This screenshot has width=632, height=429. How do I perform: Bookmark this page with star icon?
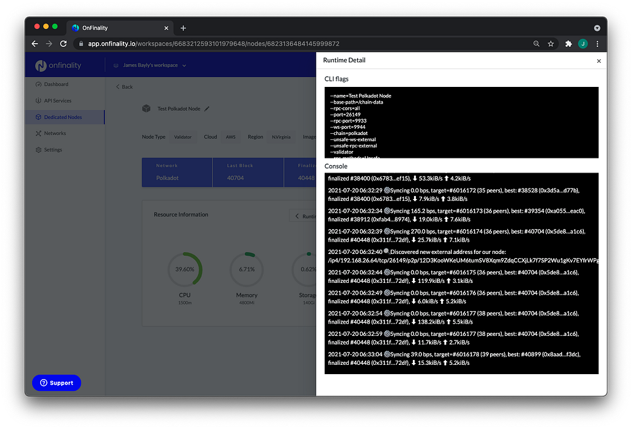click(551, 44)
